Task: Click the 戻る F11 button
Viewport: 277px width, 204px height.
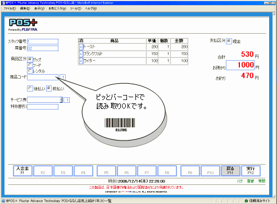Action: click(x=230, y=171)
